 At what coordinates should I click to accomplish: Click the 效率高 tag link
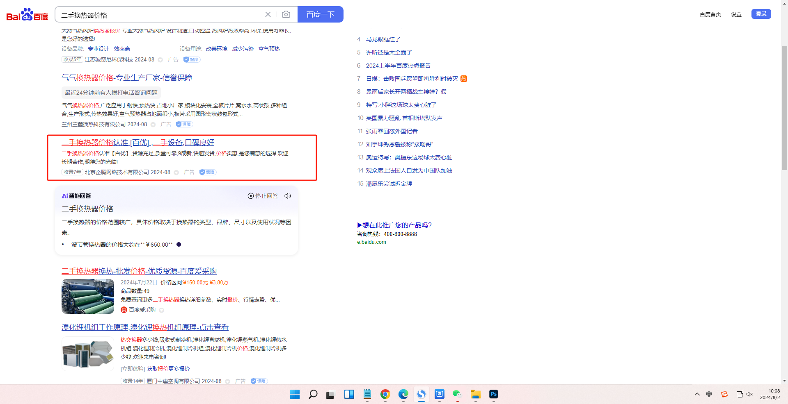pos(122,49)
